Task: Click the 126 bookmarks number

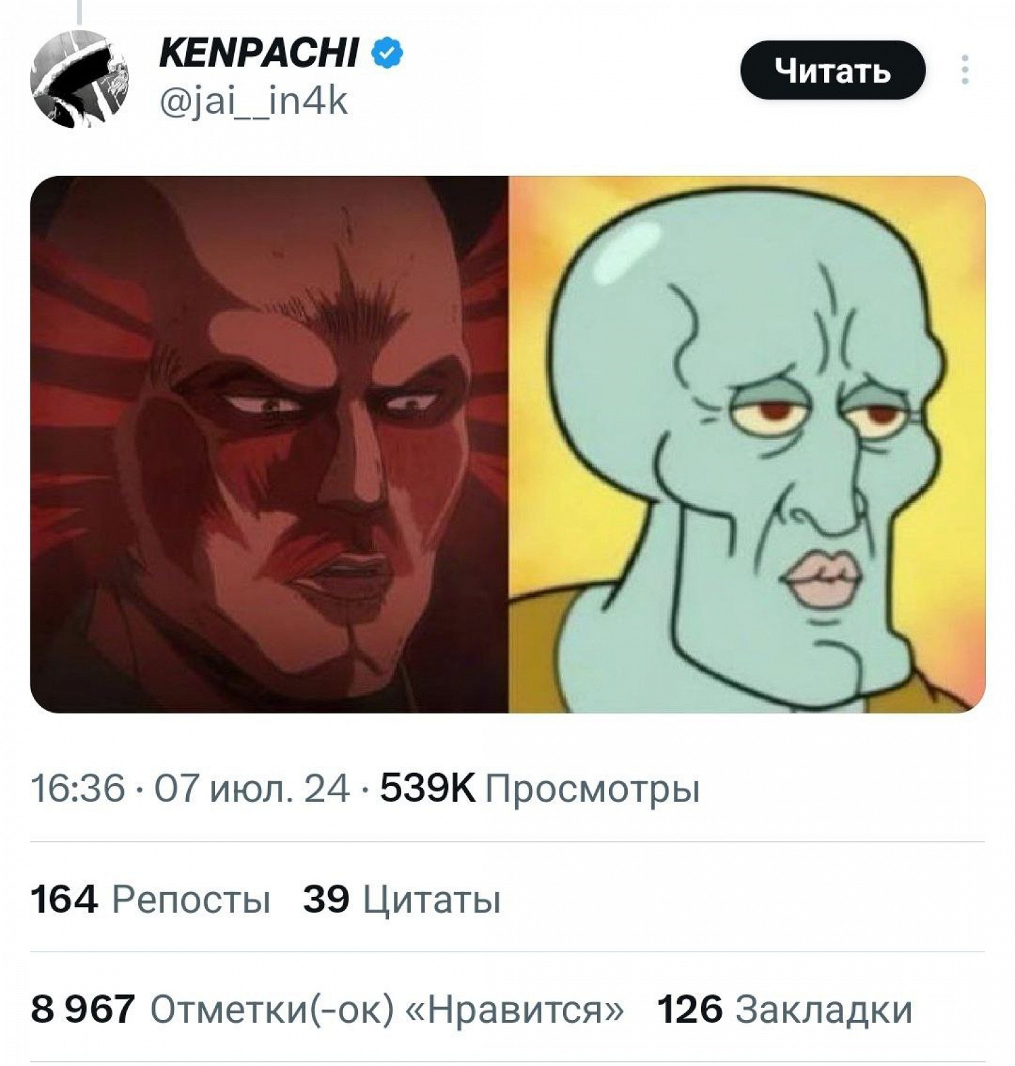Action: click(x=690, y=1009)
